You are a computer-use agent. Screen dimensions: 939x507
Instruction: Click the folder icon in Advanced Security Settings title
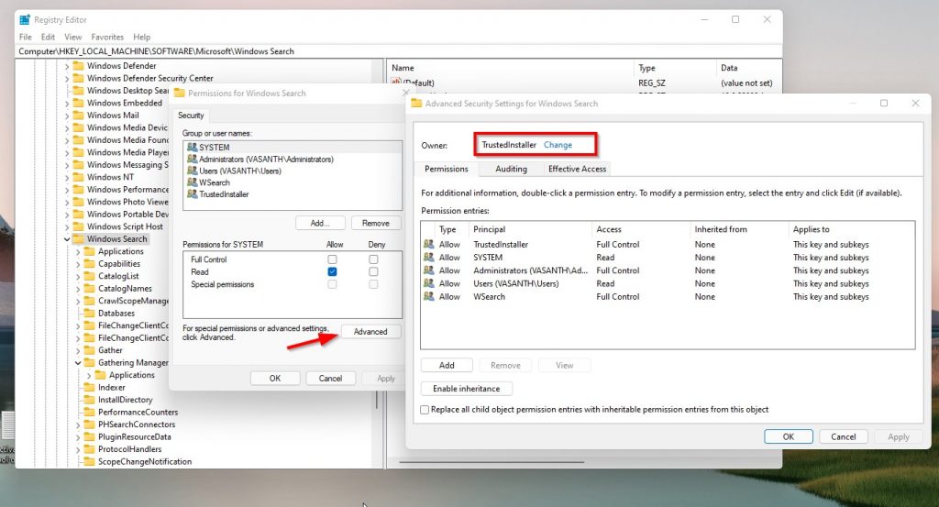coord(416,103)
